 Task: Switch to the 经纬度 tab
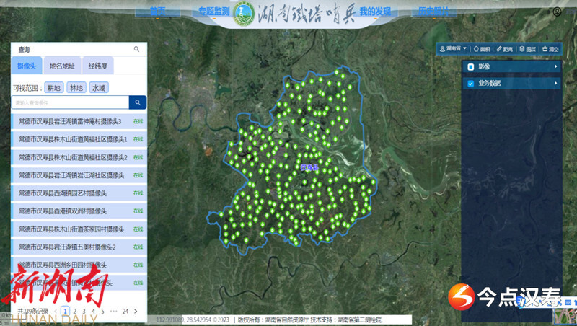[98, 66]
